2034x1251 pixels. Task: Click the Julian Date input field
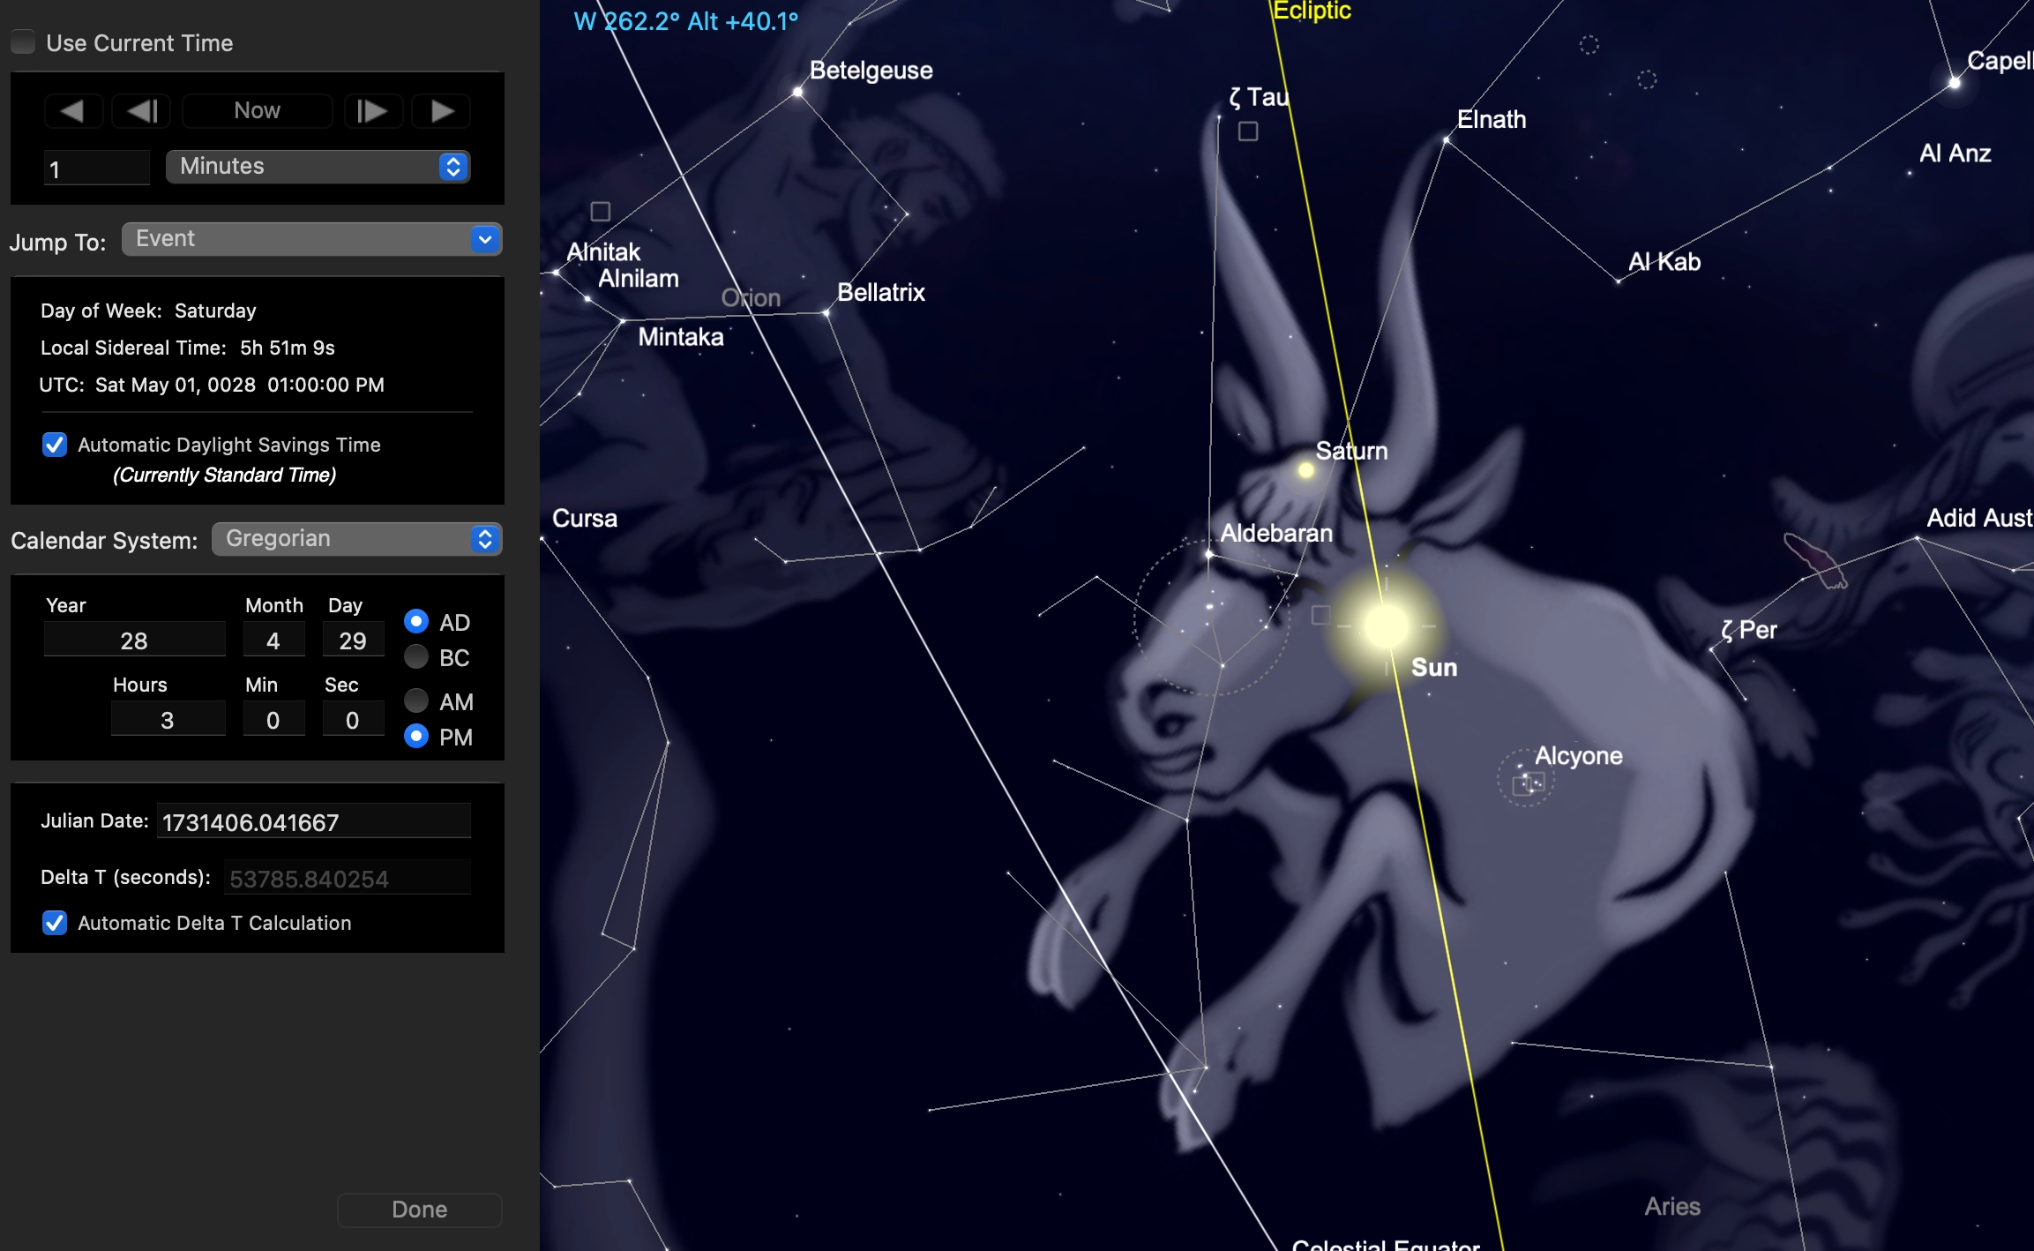point(313,822)
